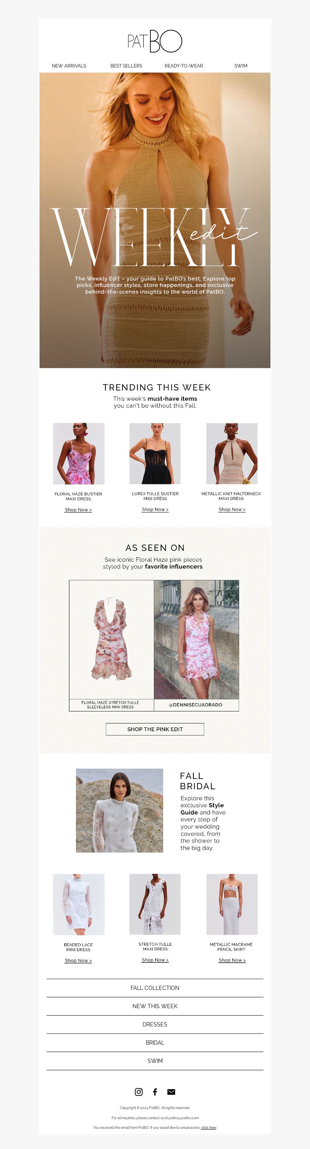310x1149 pixels.
Task: Open the Swim navigation link at top
Action: pyautogui.click(x=241, y=66)
